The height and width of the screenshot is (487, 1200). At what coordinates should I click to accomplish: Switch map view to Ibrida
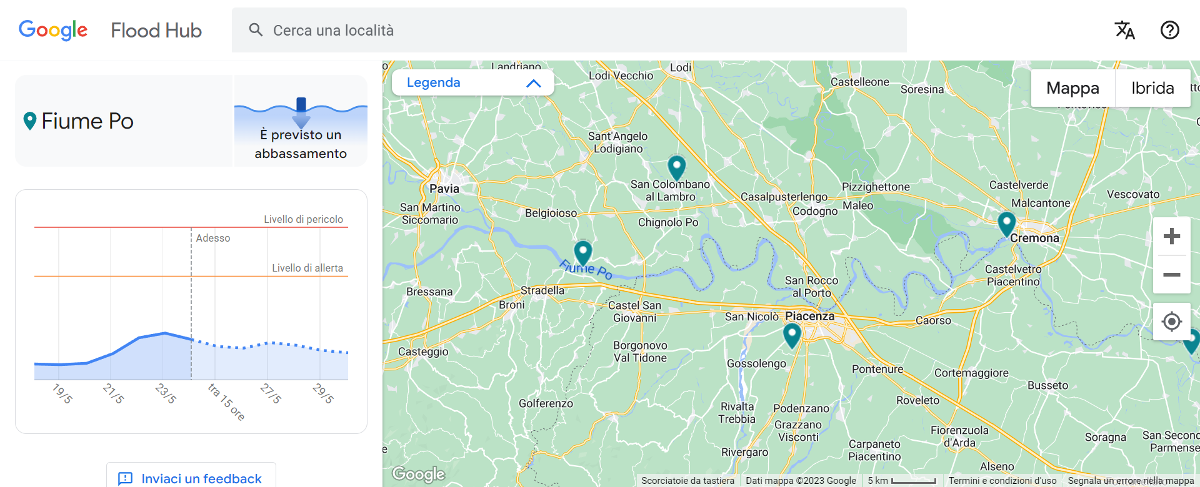click(x=1152, y=88)
